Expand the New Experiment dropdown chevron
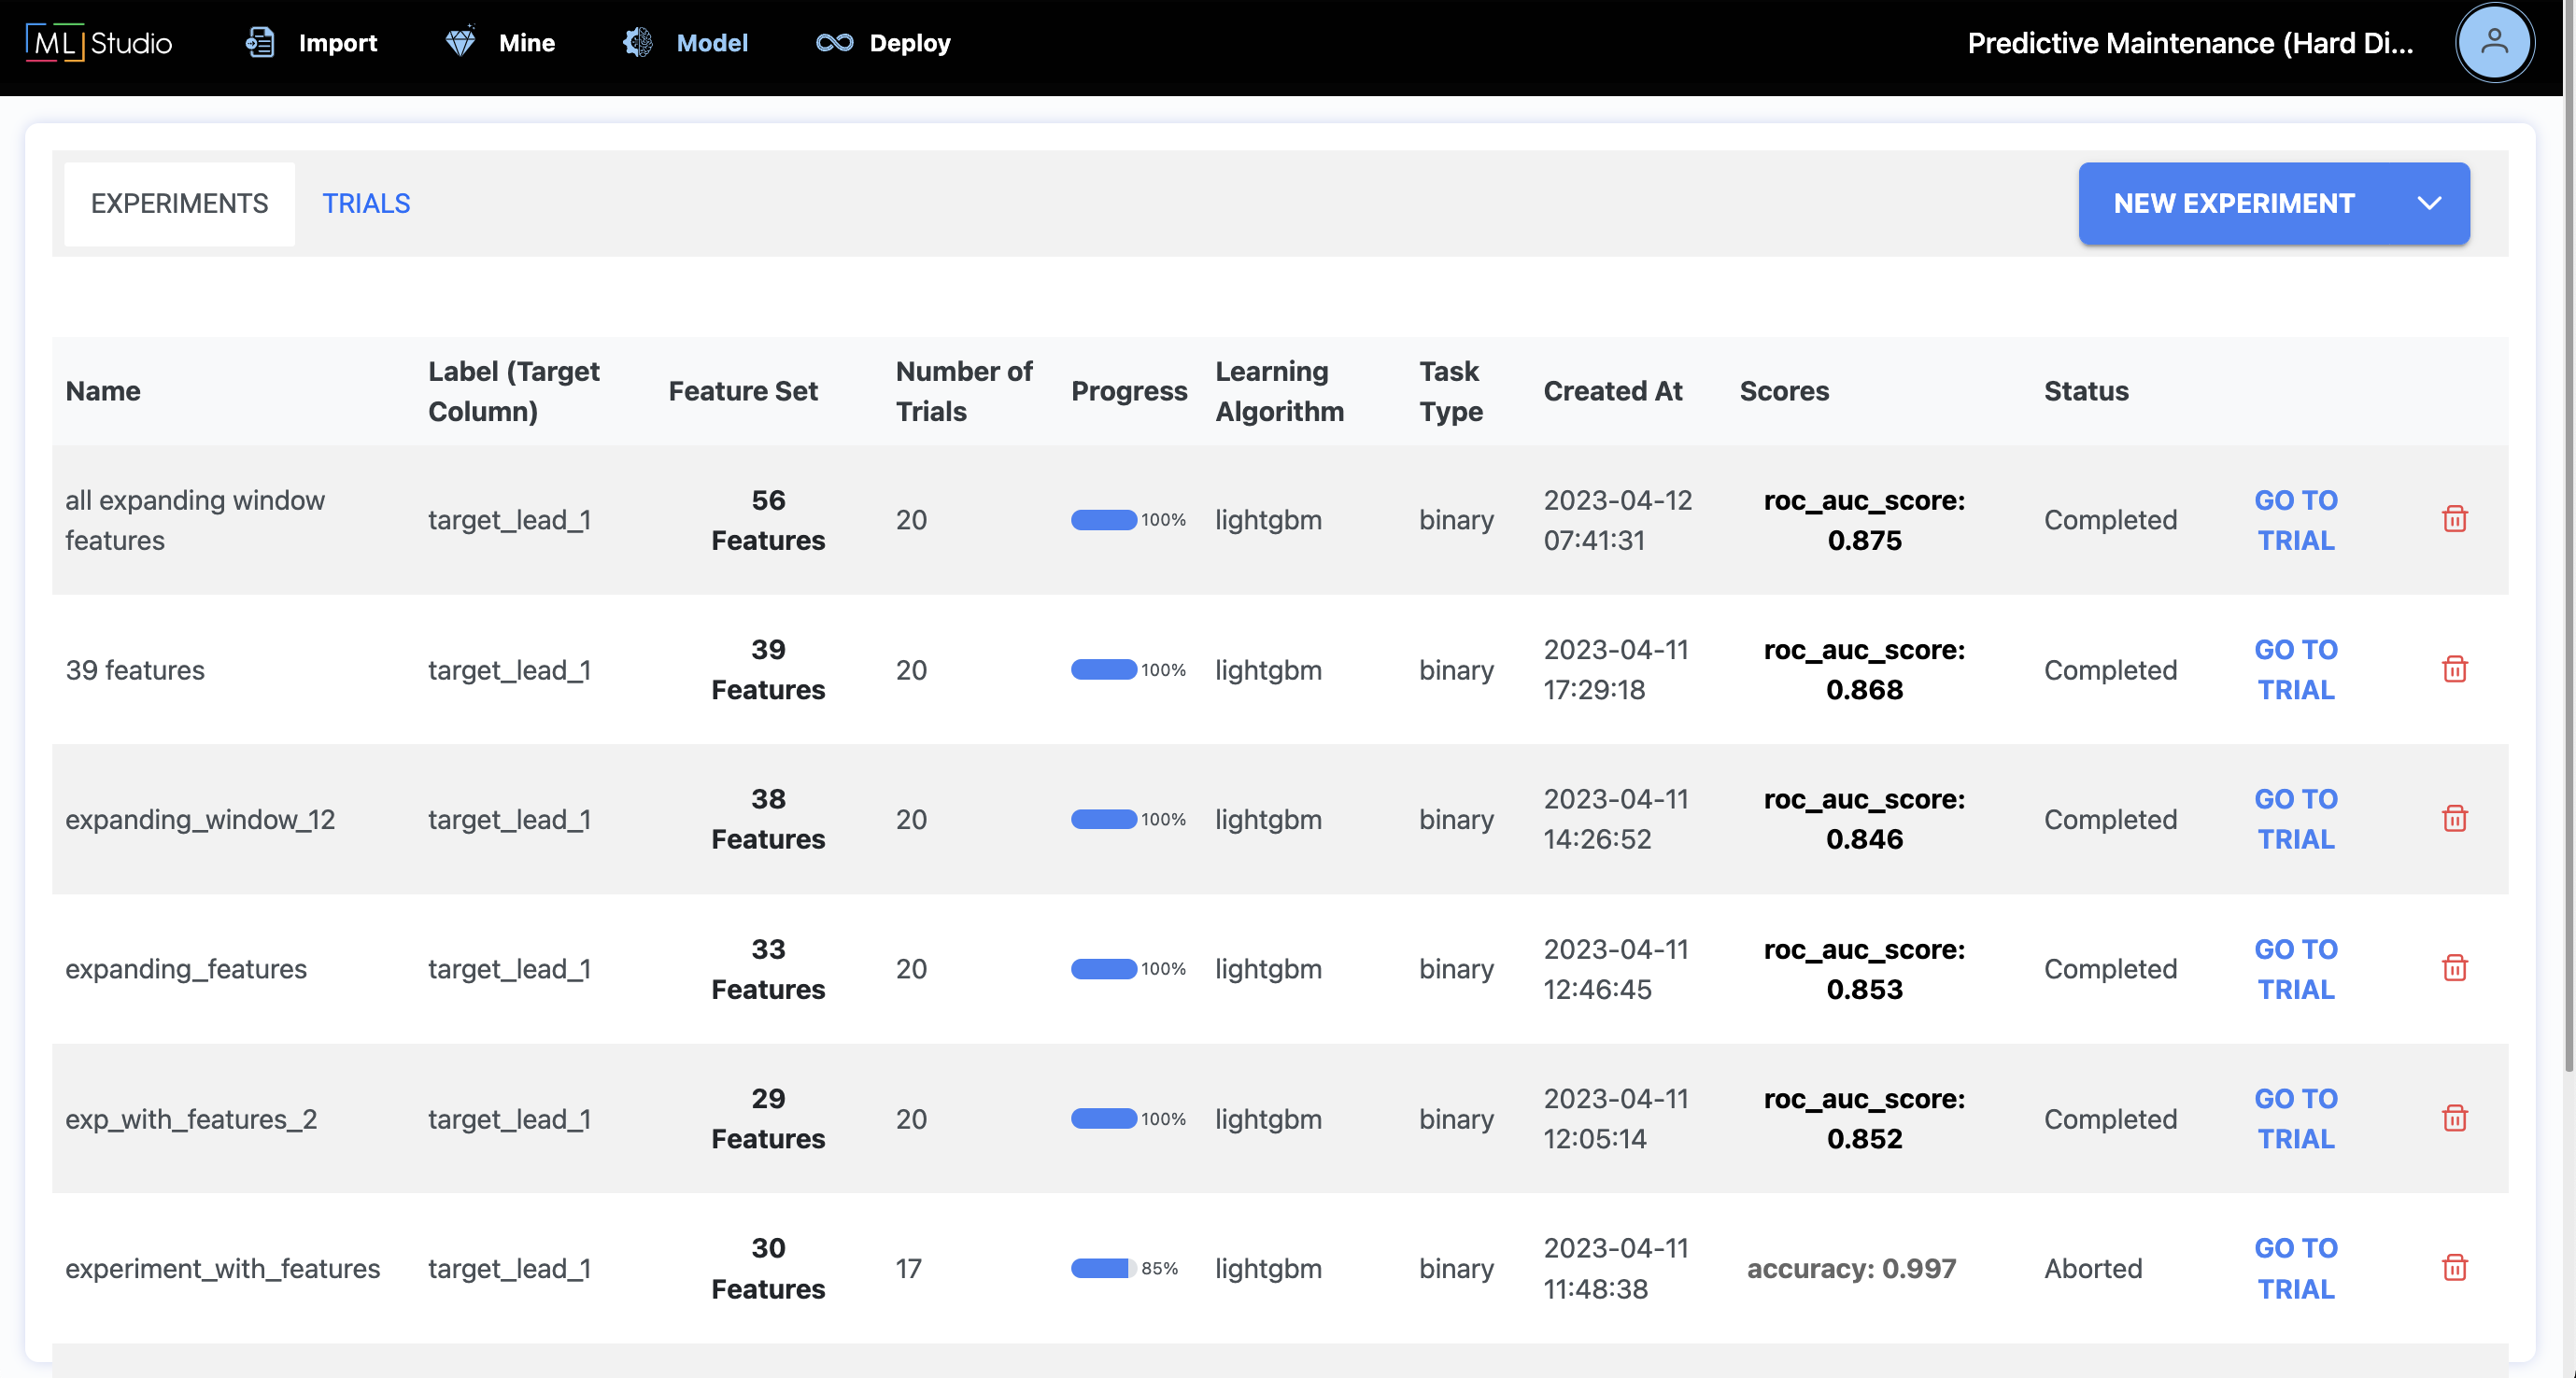 2429,203
